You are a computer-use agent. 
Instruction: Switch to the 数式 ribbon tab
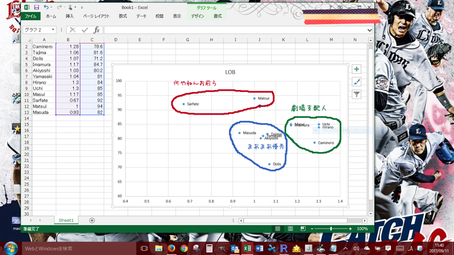(123, 16)
